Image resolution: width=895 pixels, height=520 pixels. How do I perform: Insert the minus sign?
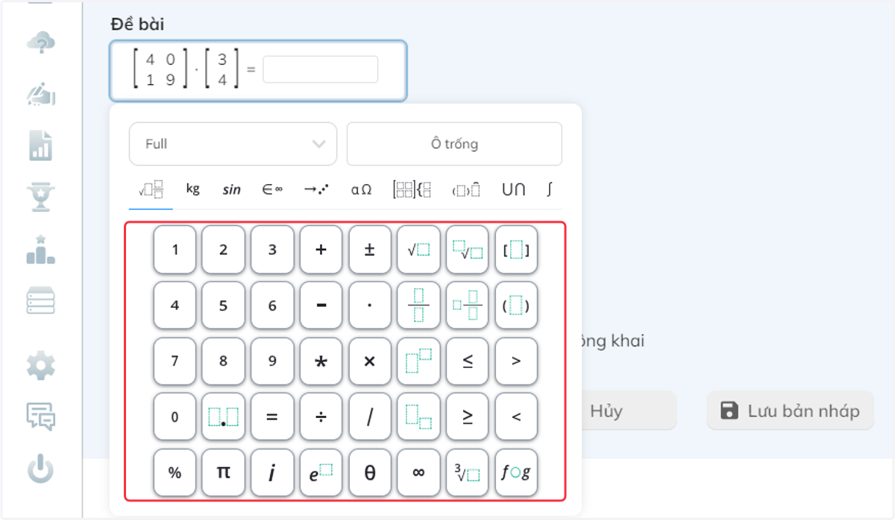[321, 305]
